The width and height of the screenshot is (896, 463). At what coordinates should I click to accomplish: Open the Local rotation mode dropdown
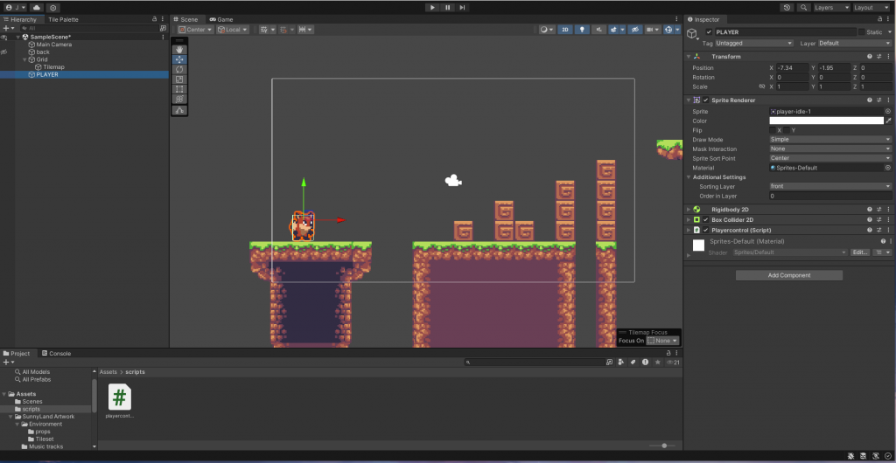(x=233, y=30)
